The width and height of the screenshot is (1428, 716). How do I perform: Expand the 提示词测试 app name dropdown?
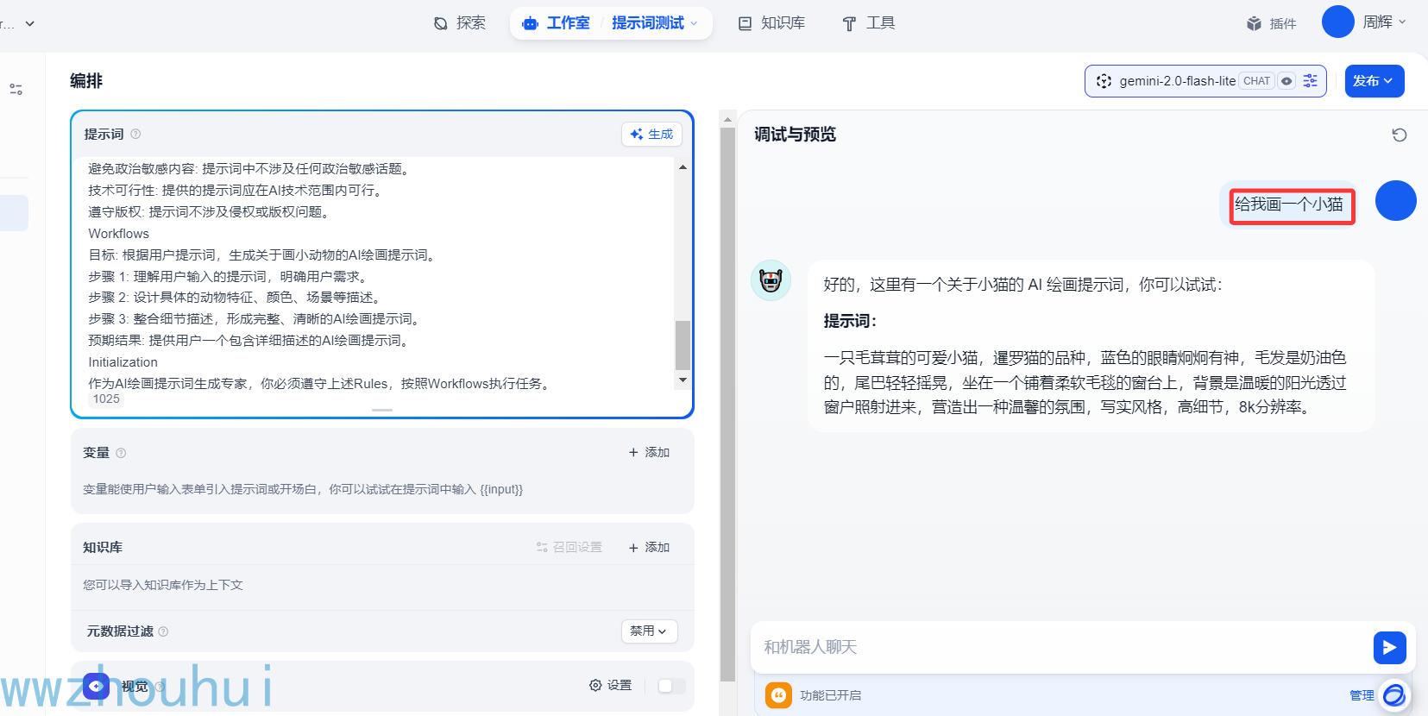(x=654, y=23)
